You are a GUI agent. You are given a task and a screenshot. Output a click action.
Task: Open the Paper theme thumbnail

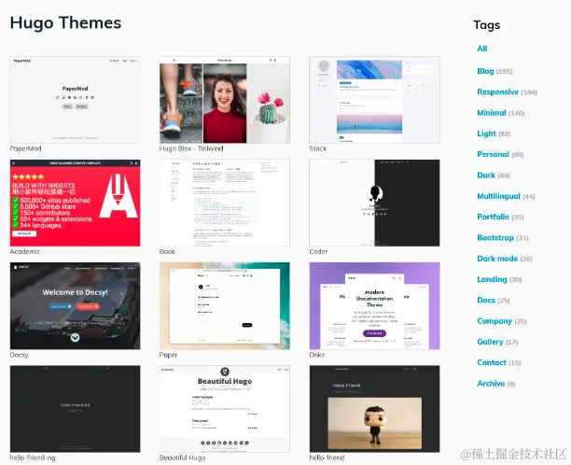tap(225, 306)
